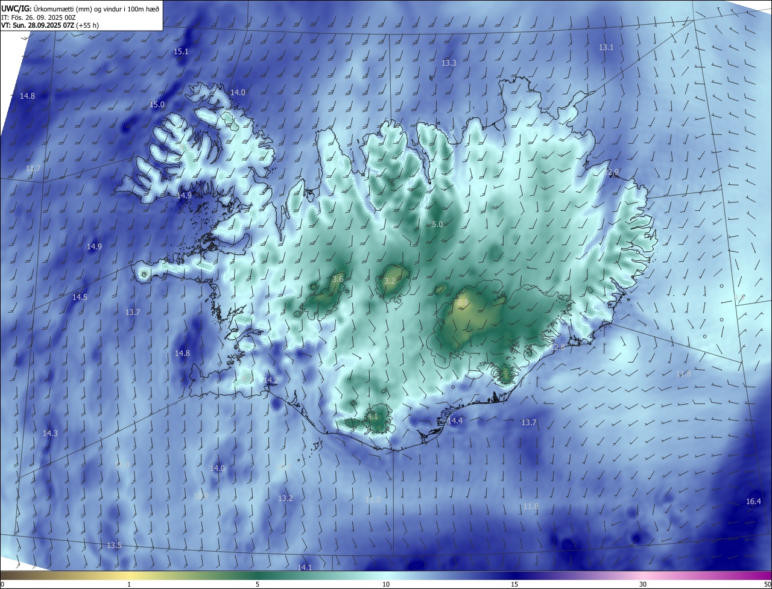Click the 4.1 value on the southern glacier
The image size is (772, 589).
tap(372, 417)
